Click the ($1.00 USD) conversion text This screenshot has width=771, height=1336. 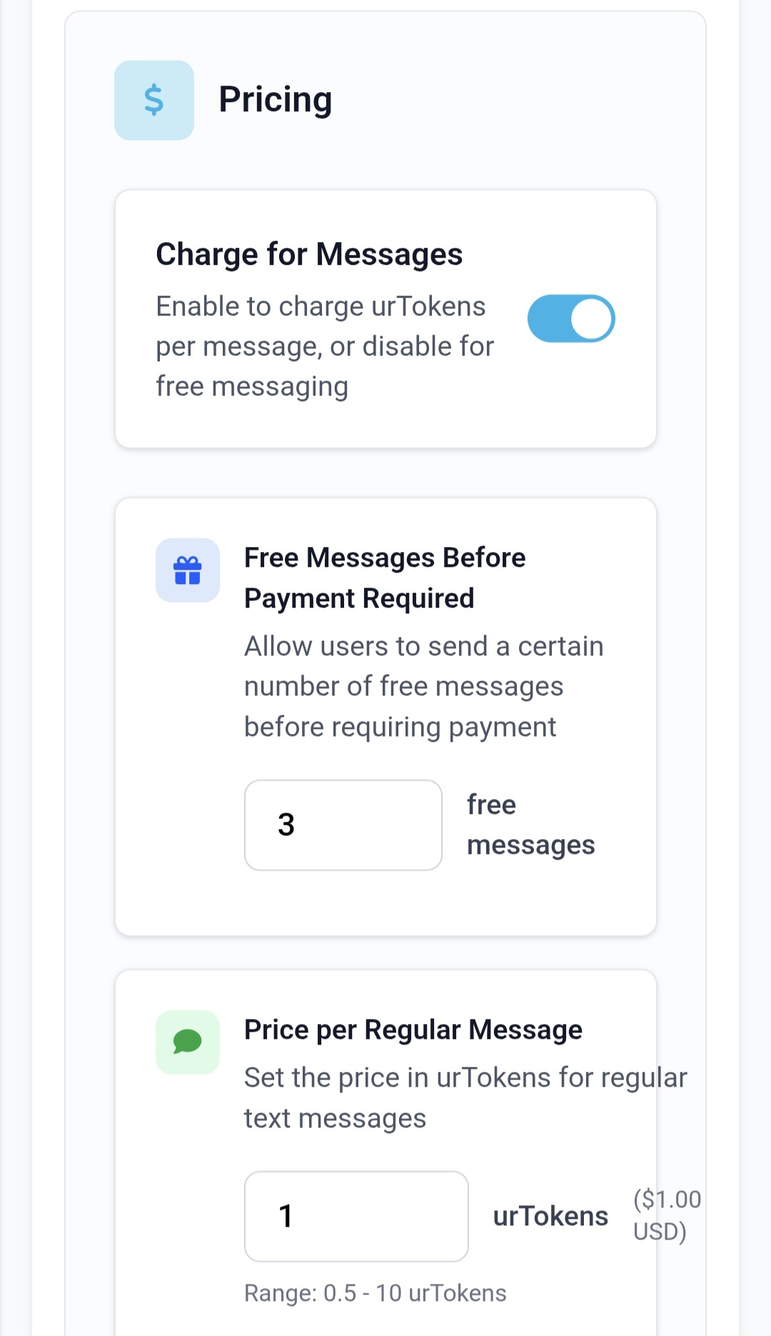[667, 1215]
